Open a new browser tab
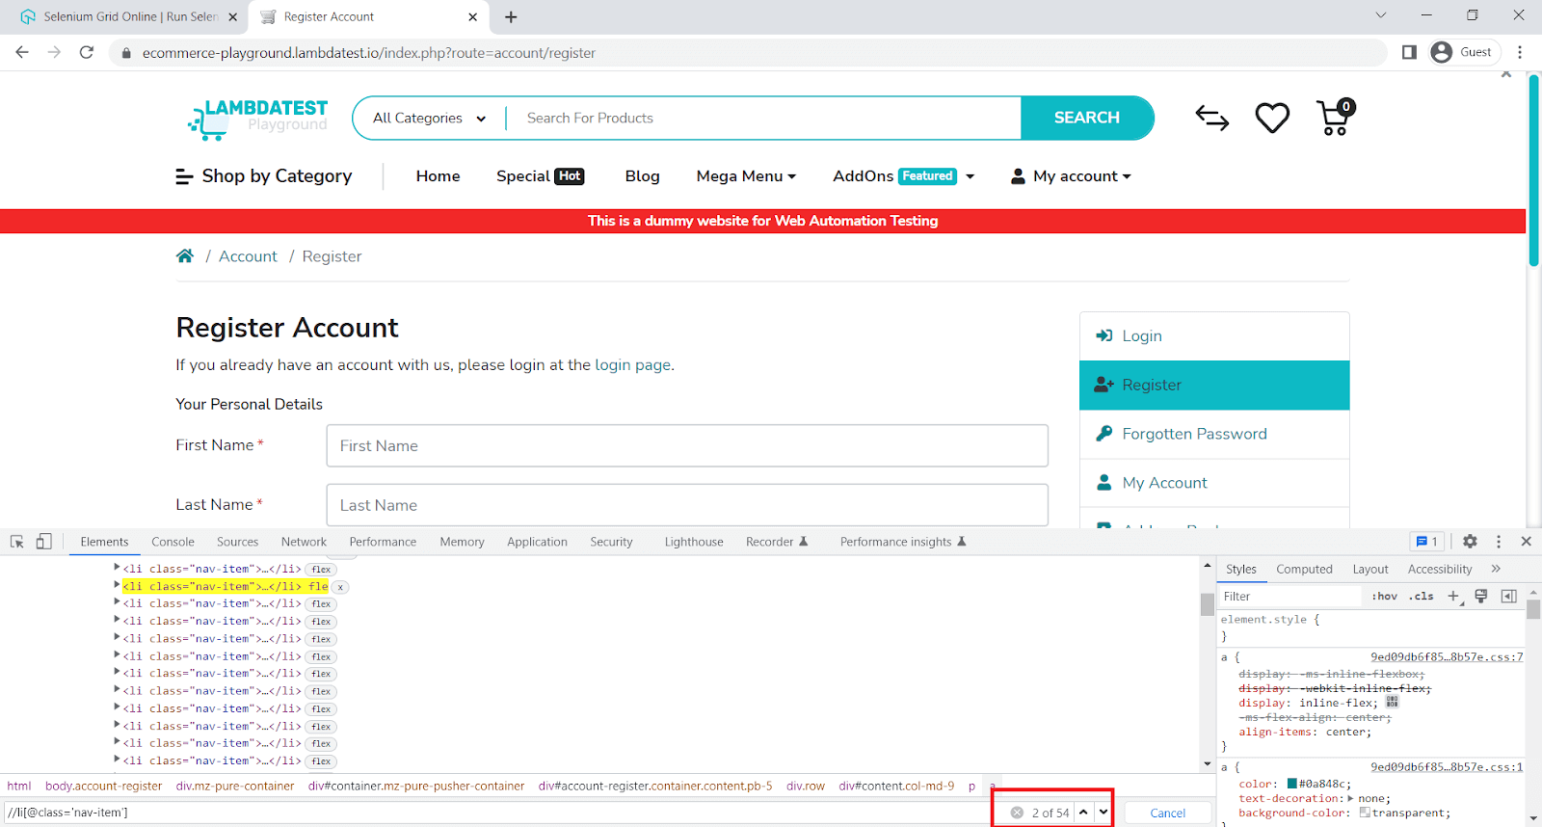This screenshot has height=827, width=1542. (511, 16)
